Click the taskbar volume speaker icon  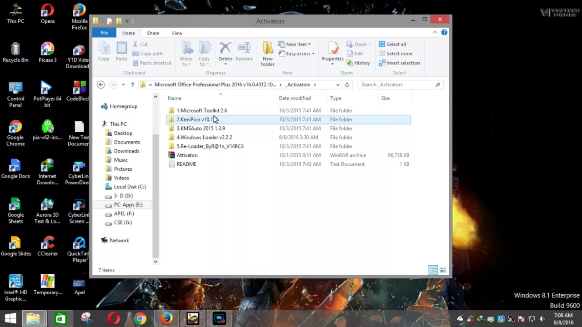(542, 319)
